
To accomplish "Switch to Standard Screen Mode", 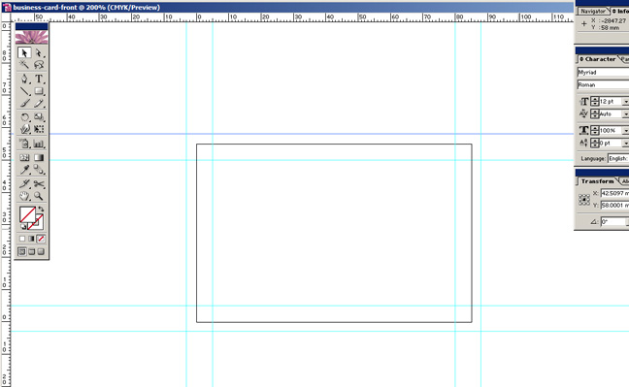I will click(22, 251).
